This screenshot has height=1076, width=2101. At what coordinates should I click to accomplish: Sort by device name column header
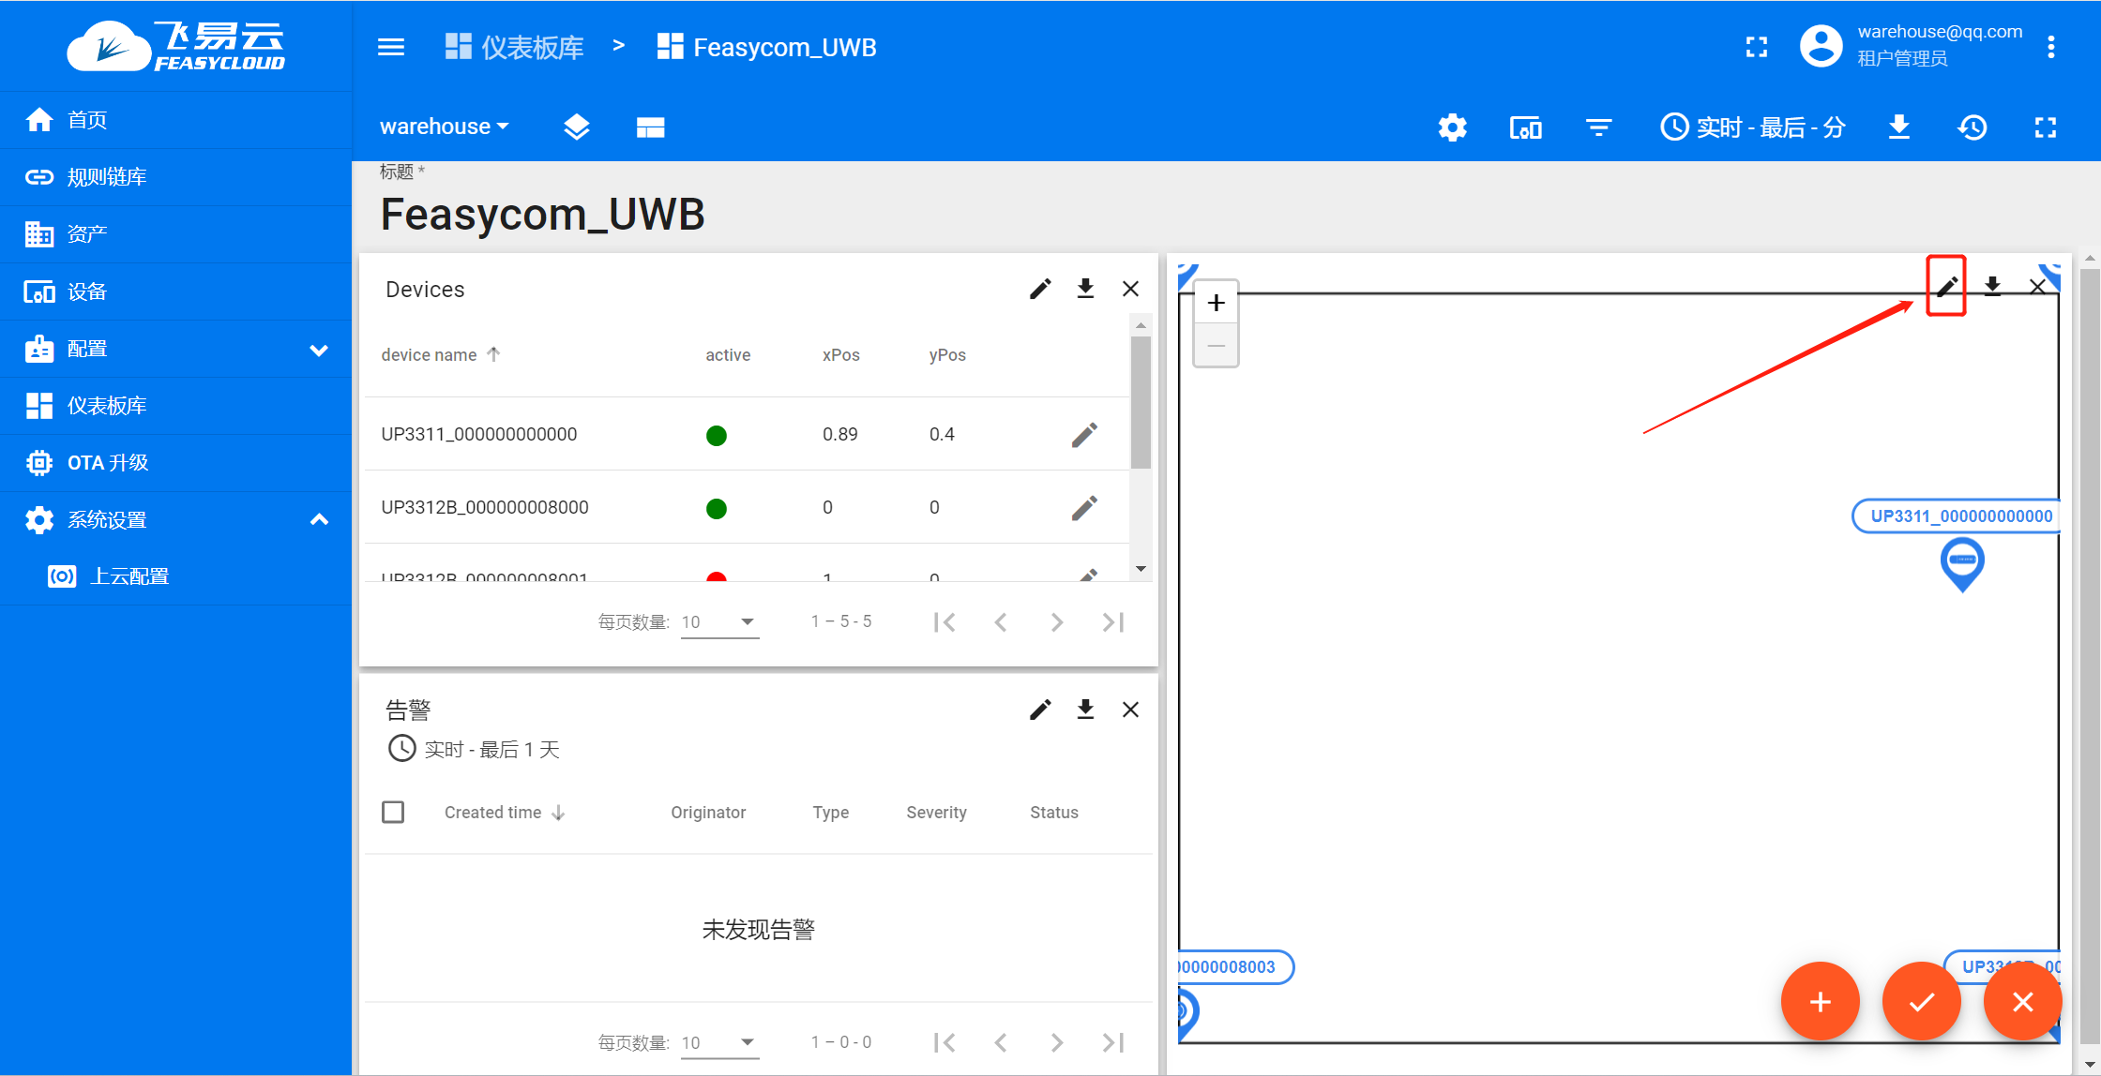[x=430, y=355]
